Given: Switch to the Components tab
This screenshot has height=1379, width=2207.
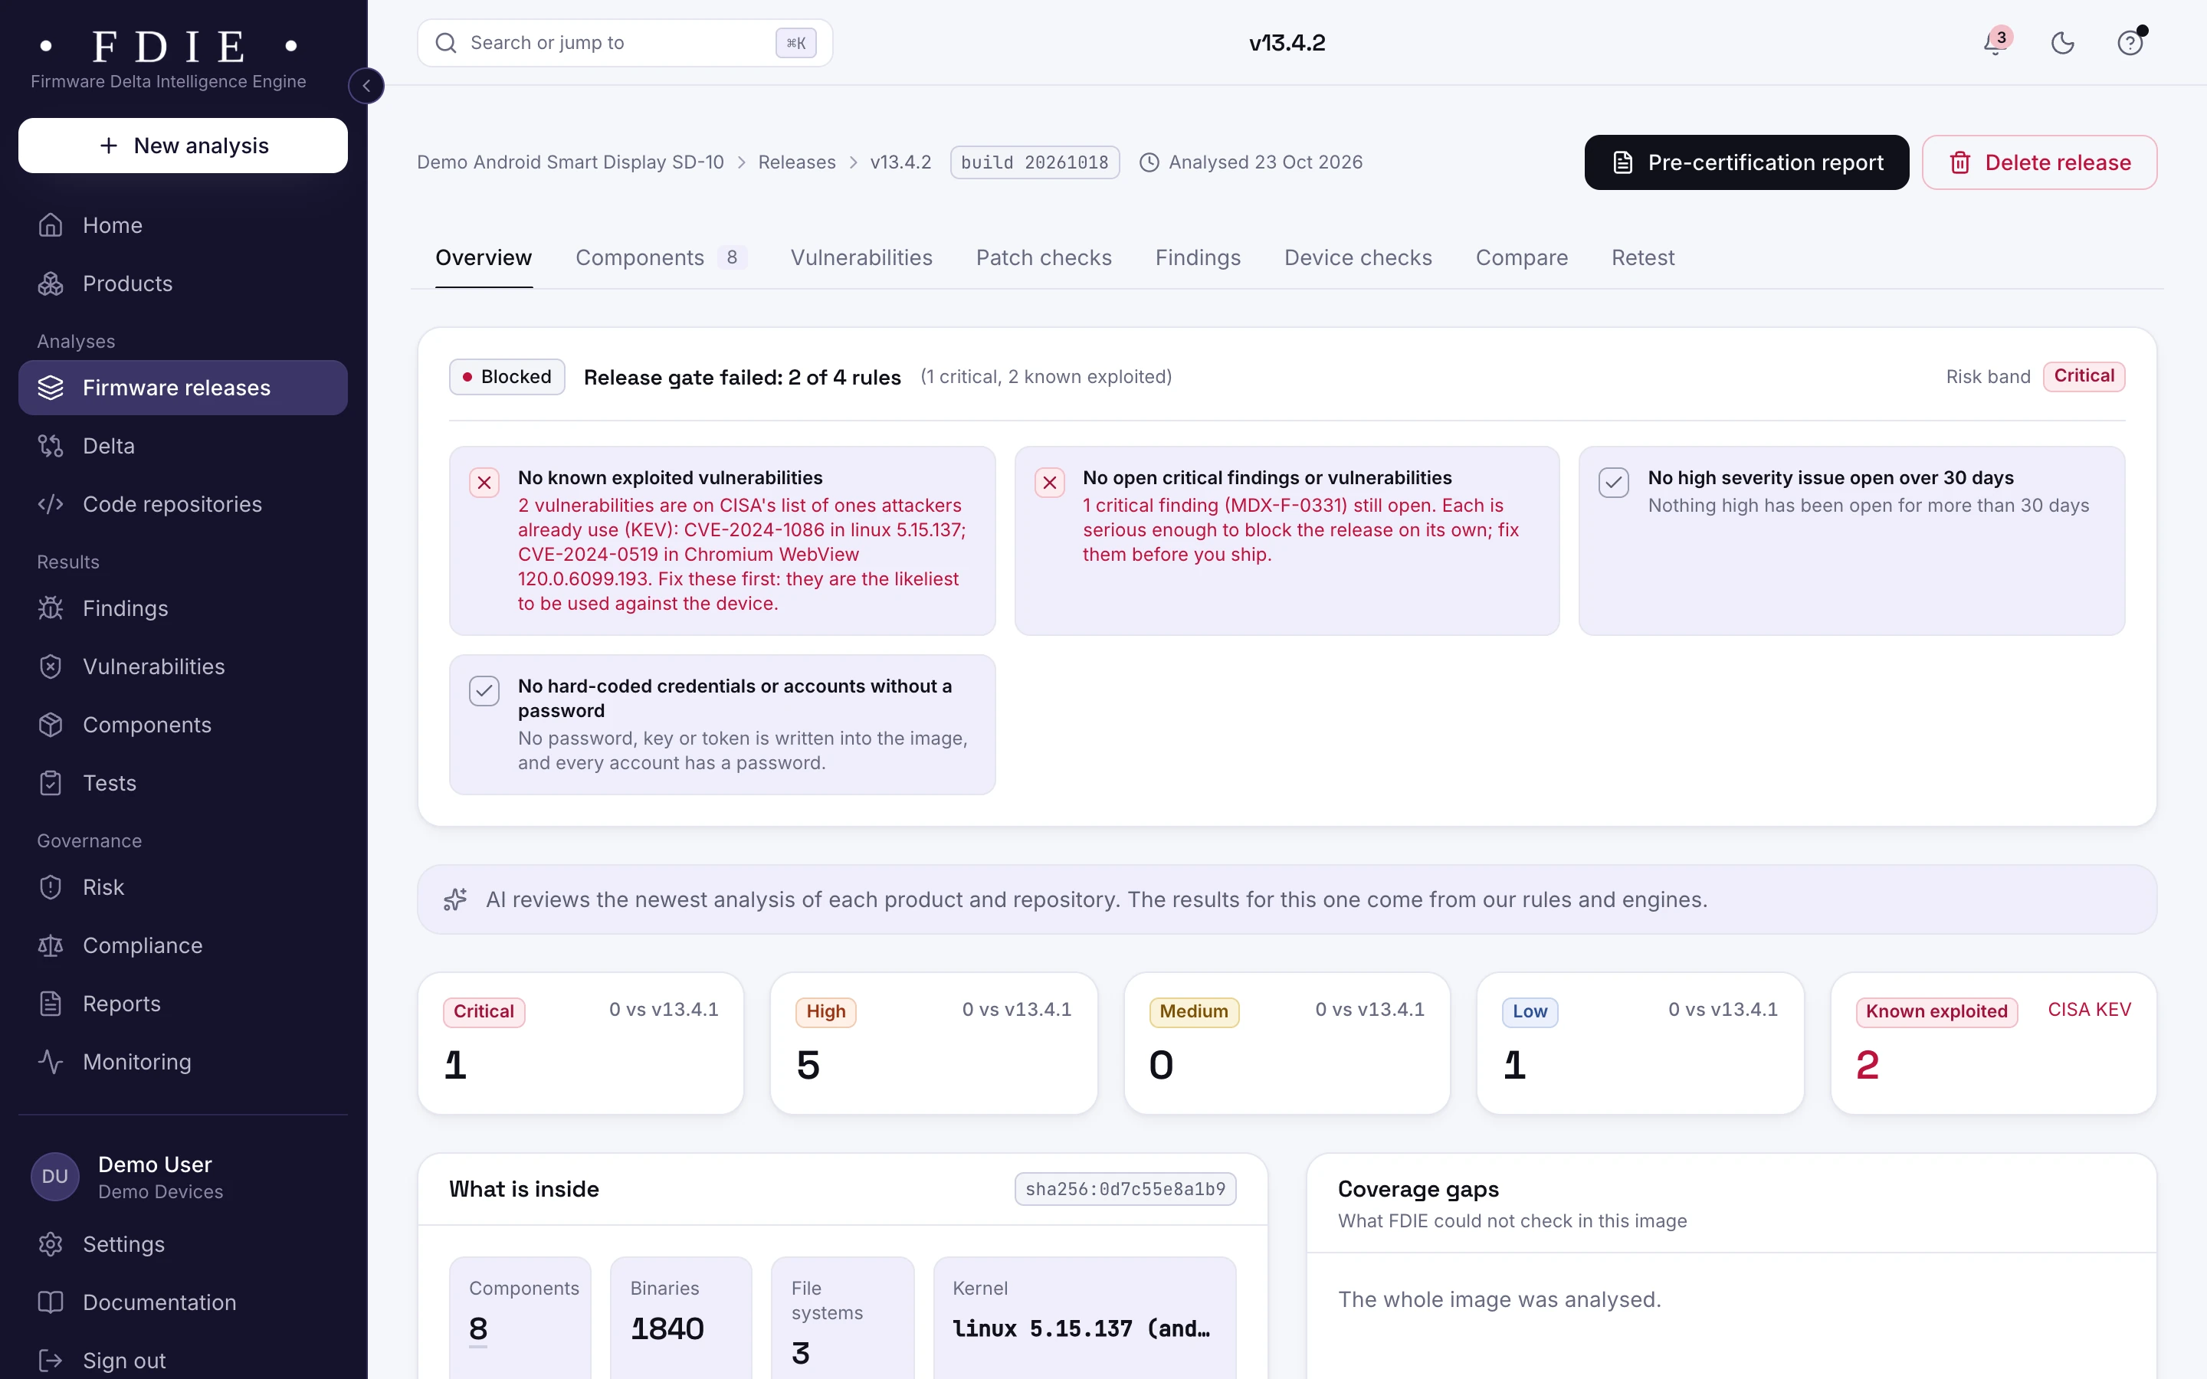Looking at the screenshot, I should [x=661, y=258].
